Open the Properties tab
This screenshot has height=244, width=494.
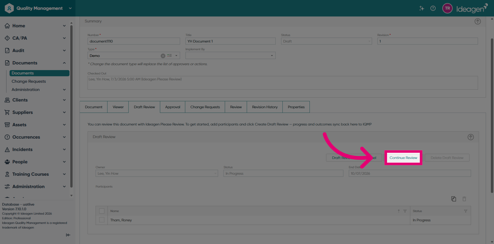tap(296, 107)
